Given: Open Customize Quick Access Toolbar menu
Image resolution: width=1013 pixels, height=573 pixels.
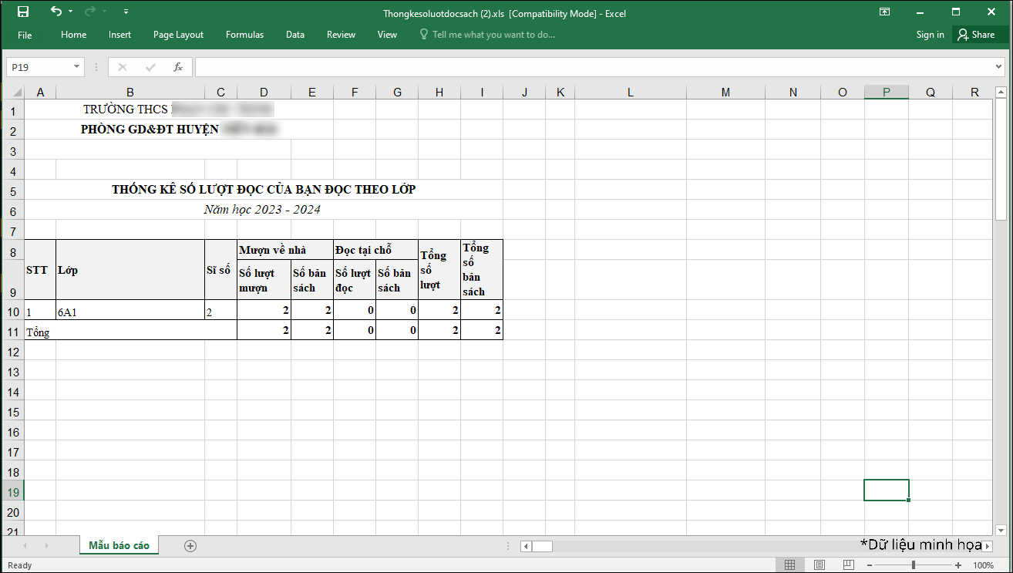Looking at the screenshot, I should (126, 12).
